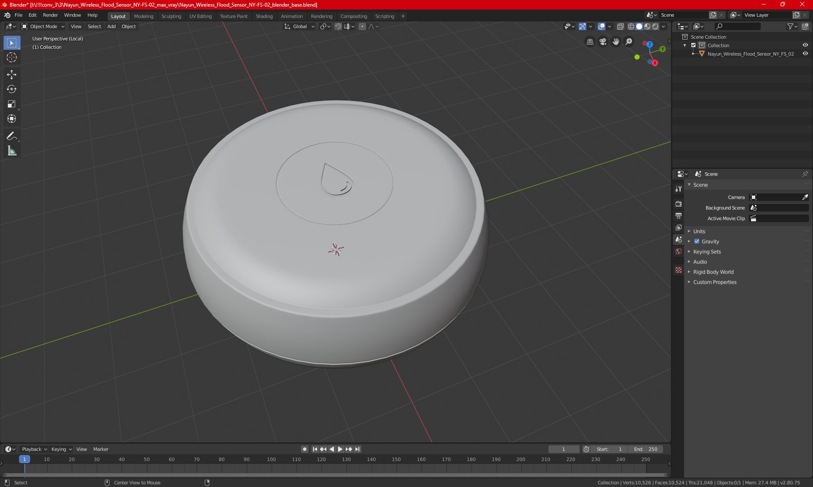Open the World properties tab
This screenshot has height=487, width=813.
pyautogui.click(x=678, y=252)
